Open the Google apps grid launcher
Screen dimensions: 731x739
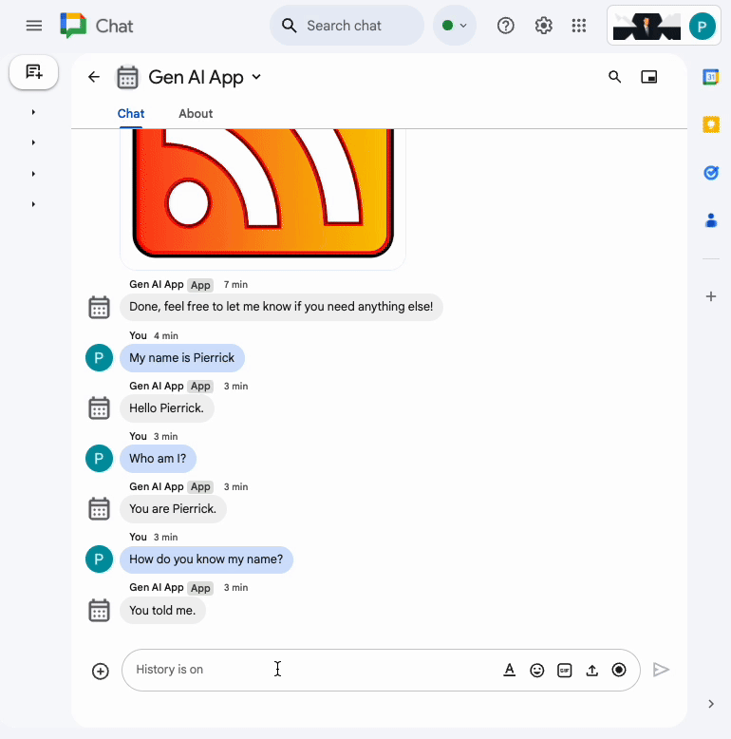point(579,26)
